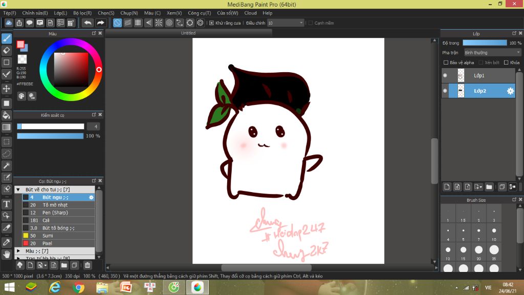The width and height of the screenshot is (524, 295).
Task: Choose brush size 10 preset
Action: point(494,233)
